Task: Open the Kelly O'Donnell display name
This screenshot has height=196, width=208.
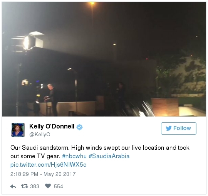Action: click(52, 127)
